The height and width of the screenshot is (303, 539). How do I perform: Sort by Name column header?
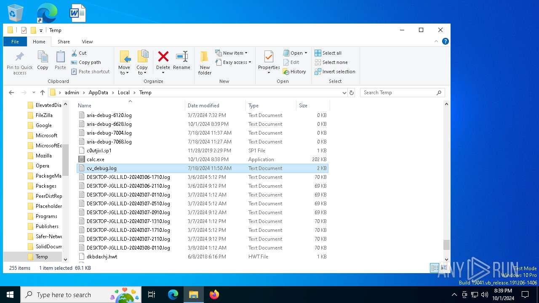(x=131, y=106)
